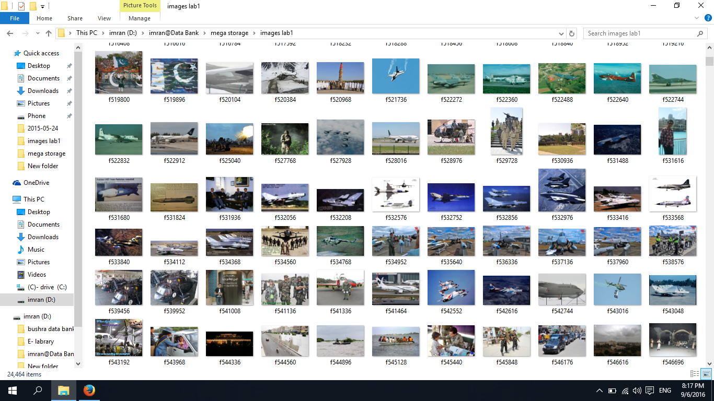
Task: Open Action Center notifications icon
Action: (650, 391)
